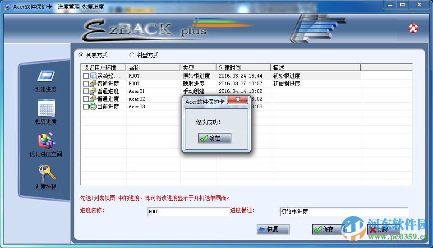
Task: Click the user icon in 映射进度 ROOT row
Action: click(x=93, y=83)
